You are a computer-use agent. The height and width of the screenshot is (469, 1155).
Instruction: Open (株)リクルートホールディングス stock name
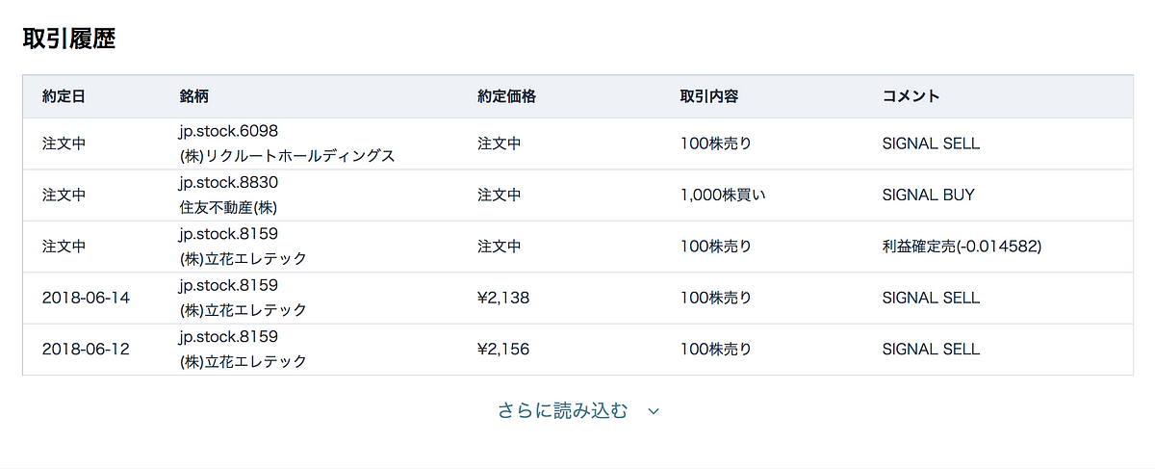click(287, 155)
